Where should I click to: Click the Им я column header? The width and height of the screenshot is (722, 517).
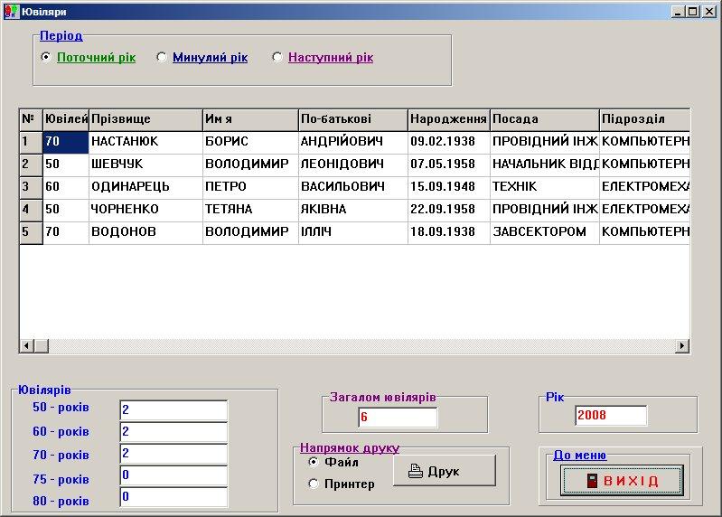[250, 119]
